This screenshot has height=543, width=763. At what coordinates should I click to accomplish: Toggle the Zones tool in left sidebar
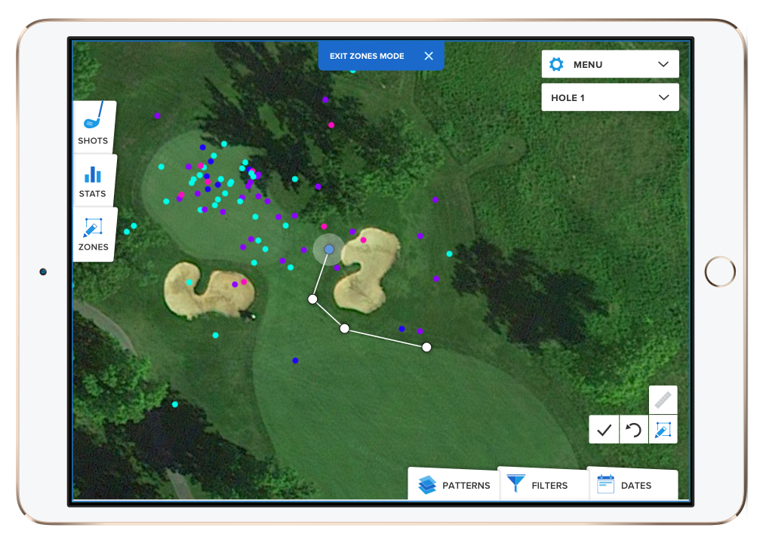[x=93, y=235]
